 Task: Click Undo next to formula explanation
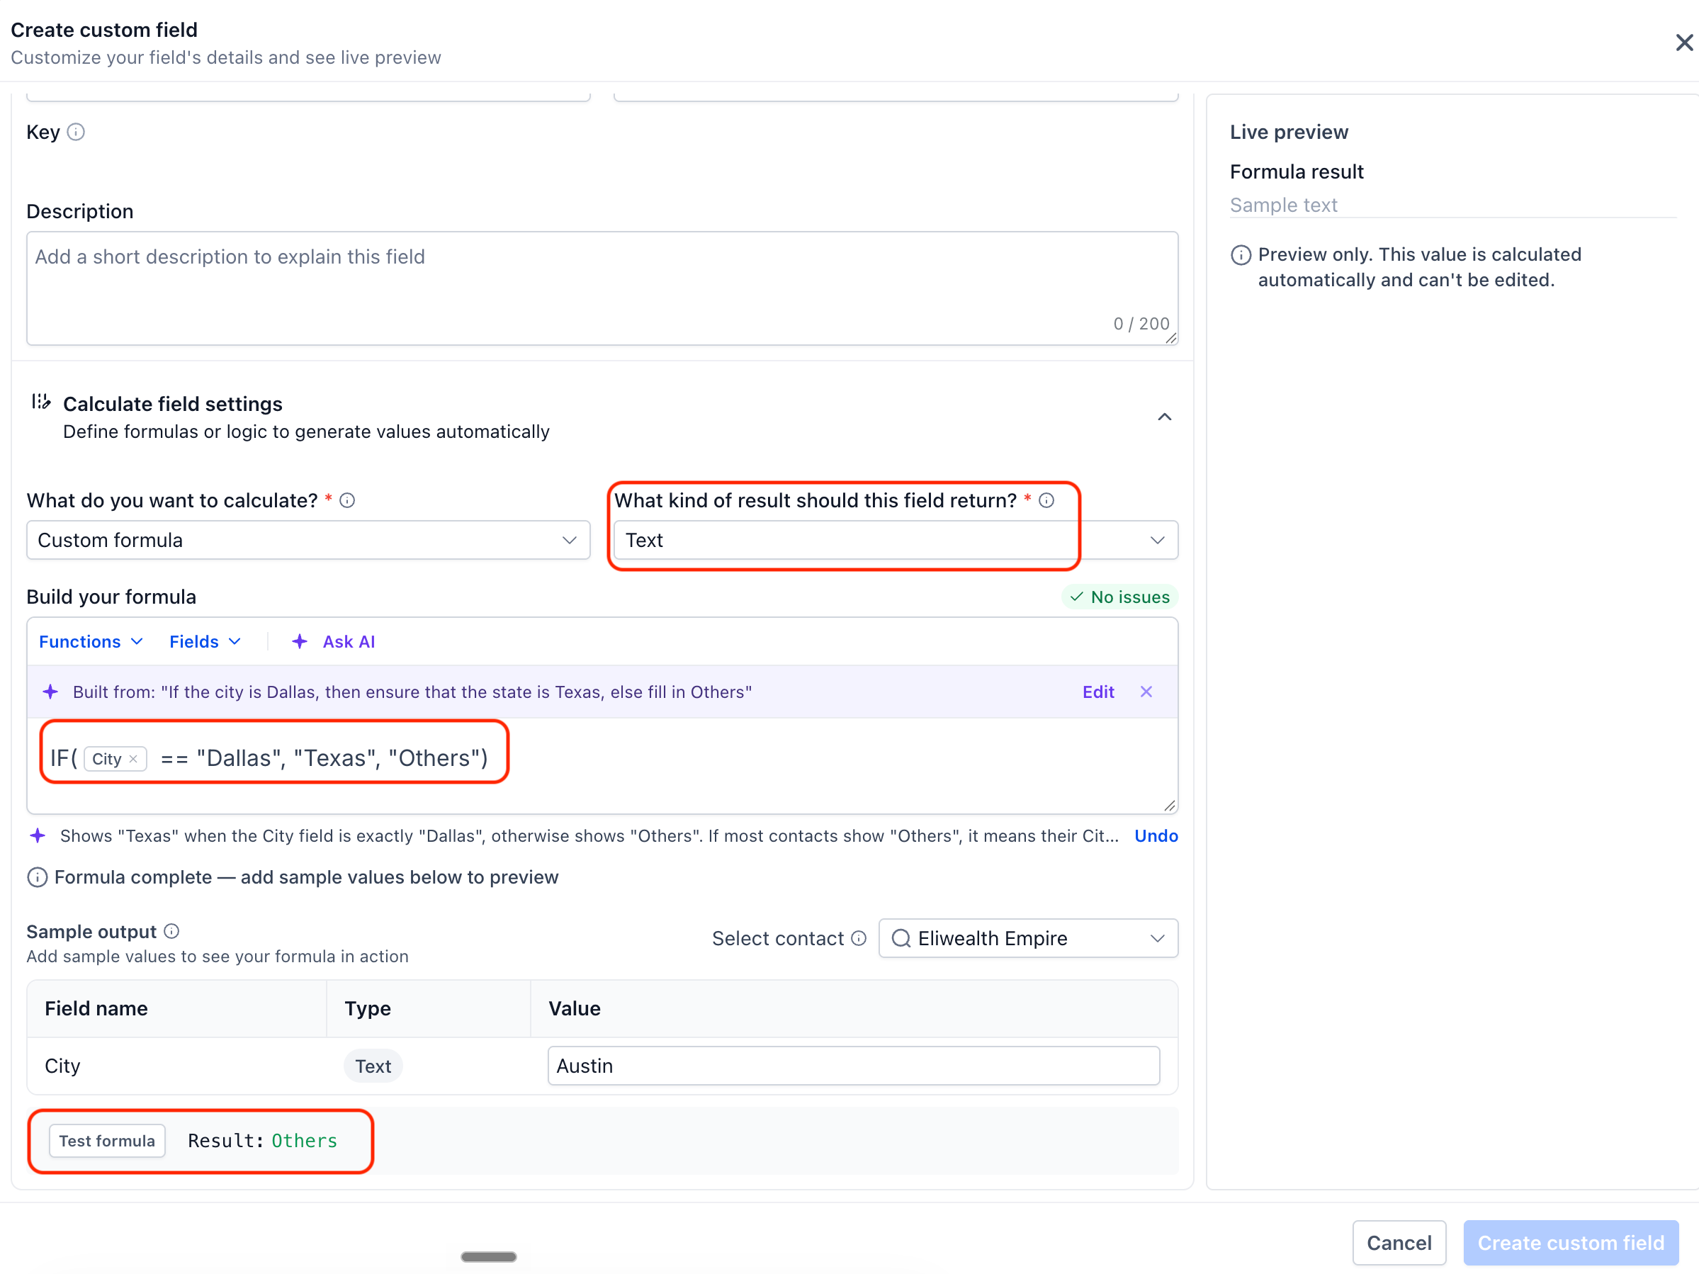click(x=1156, y=835)
